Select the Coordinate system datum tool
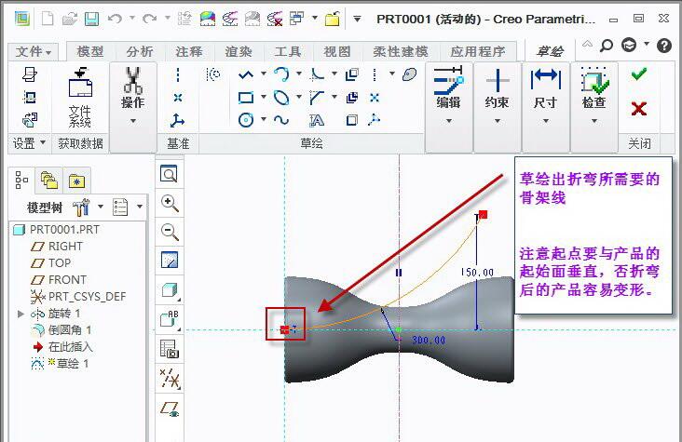 177,120
